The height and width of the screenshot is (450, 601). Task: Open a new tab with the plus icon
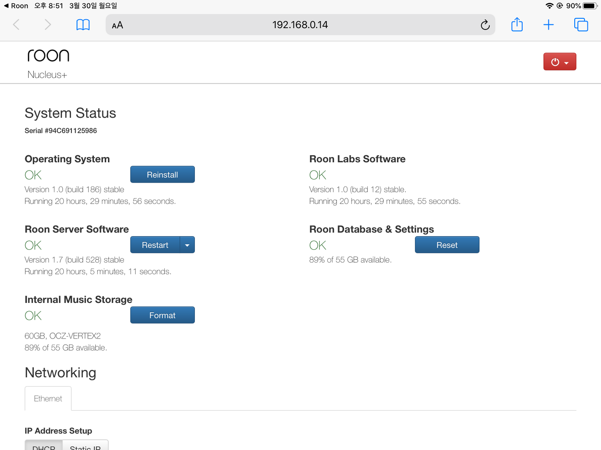click(548, 25)
